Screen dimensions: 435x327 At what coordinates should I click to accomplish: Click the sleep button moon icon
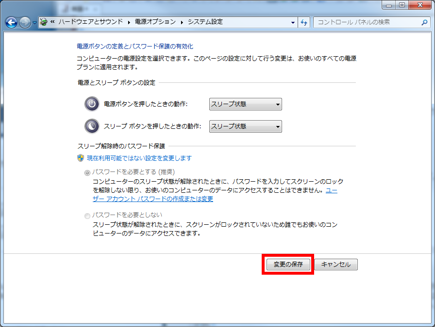click(x=91, y=126)
